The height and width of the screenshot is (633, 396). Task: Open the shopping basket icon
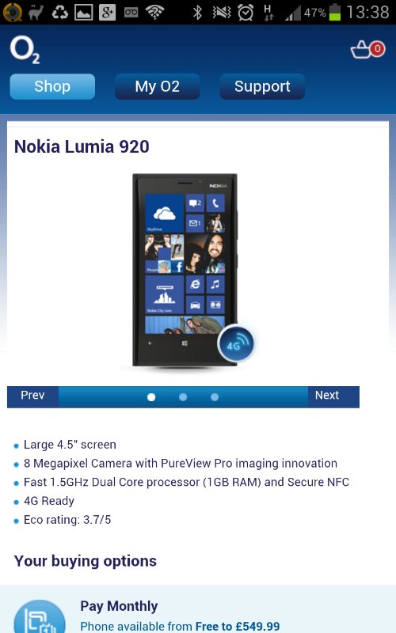[x=367, y=50]
